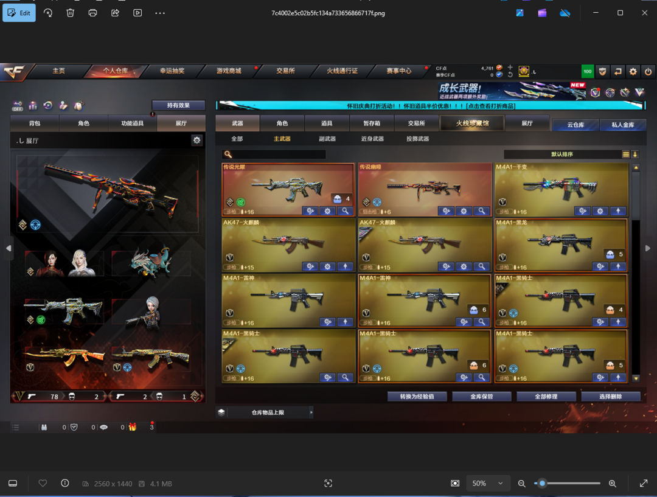Viewport: 657px width, 497px height.
Task: Click the weapon search input field
Action: [274, 155]
